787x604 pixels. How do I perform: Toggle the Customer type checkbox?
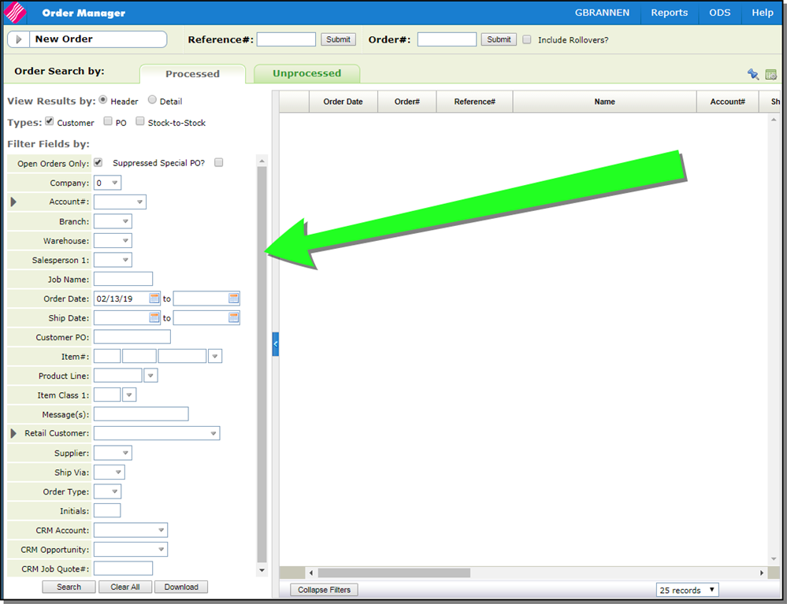coord(49,121)
